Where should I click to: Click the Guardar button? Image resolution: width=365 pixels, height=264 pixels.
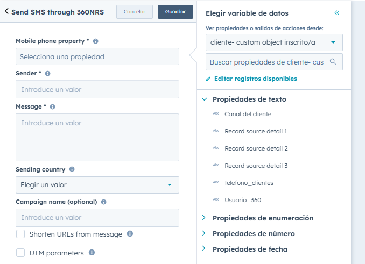[175, 12]
